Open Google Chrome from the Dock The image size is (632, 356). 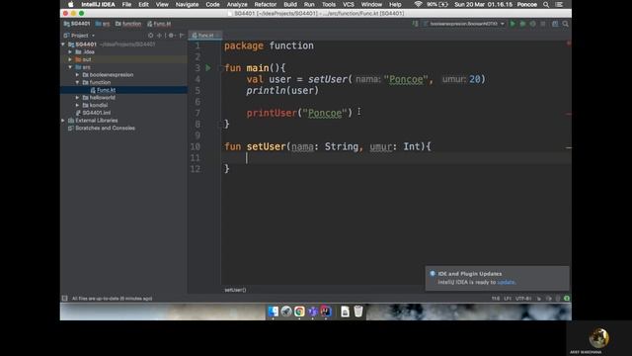[x=299, y=311]
